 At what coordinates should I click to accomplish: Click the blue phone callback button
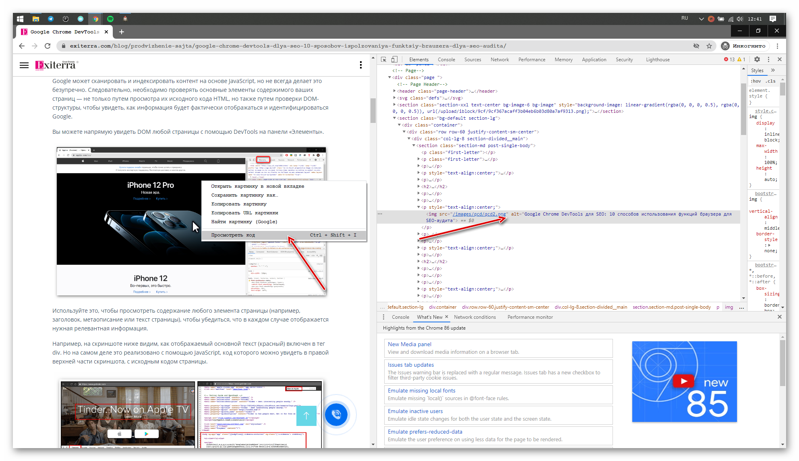(336, 415)
